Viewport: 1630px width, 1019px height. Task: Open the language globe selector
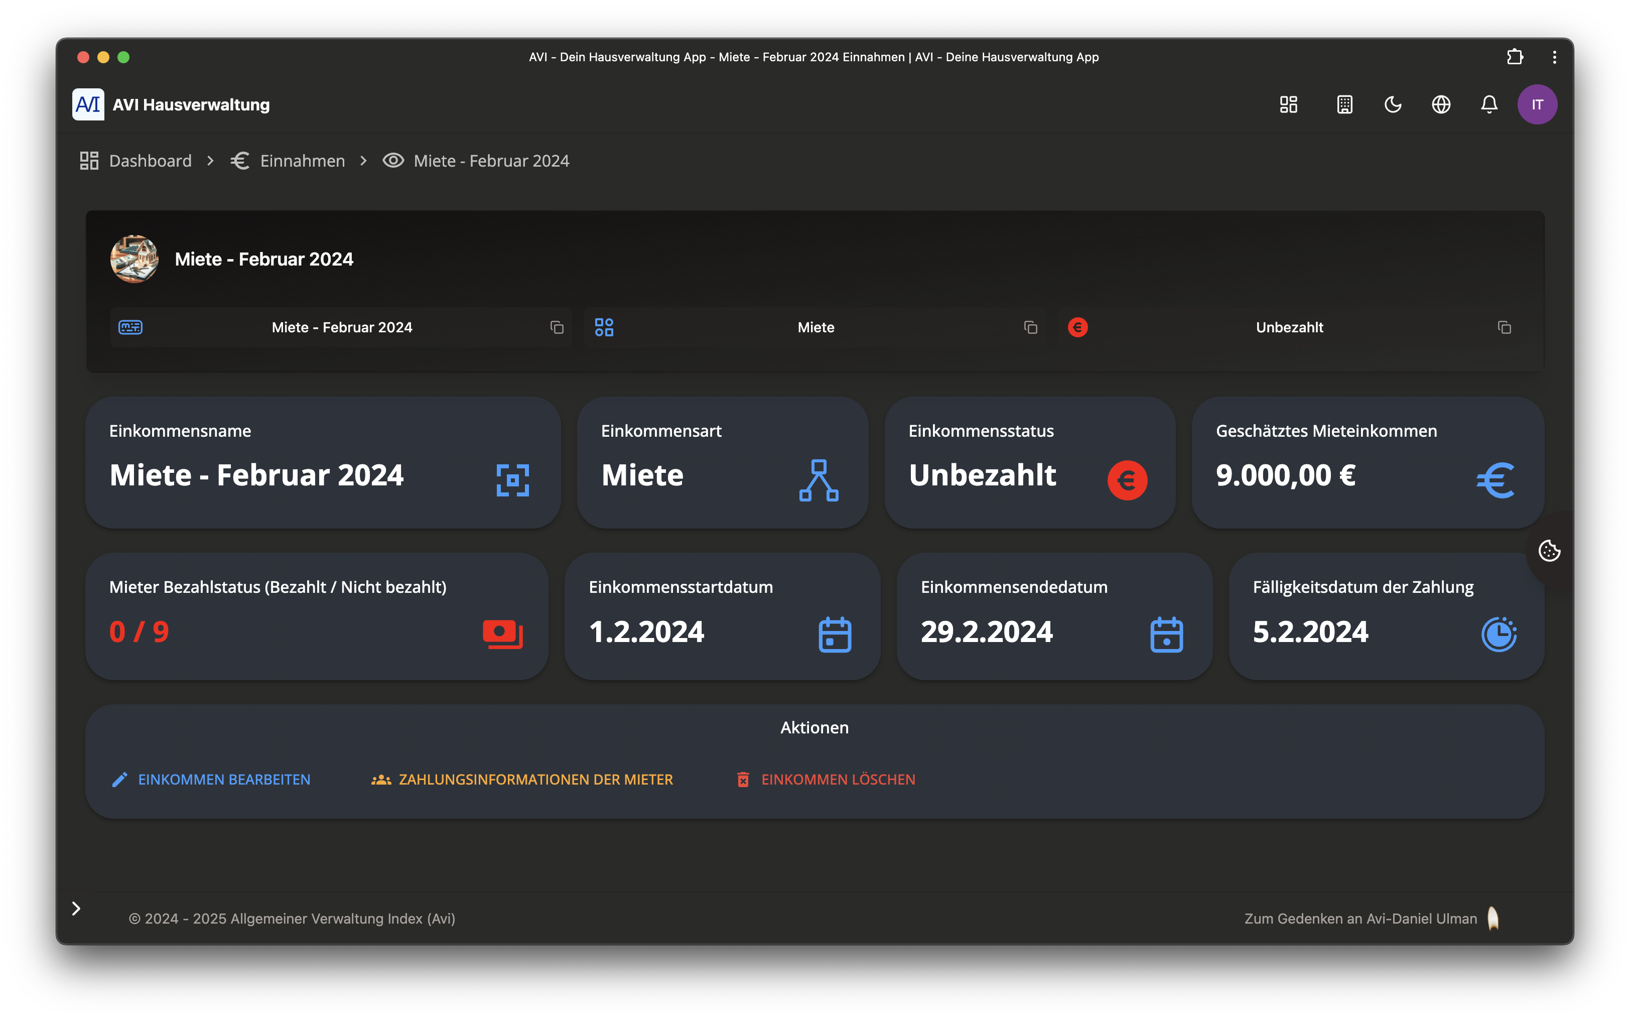[x=1441, y=104]
